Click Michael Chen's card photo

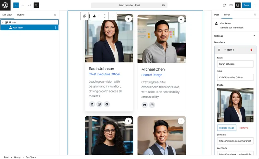pyautogui.click(x=162, y=39)
